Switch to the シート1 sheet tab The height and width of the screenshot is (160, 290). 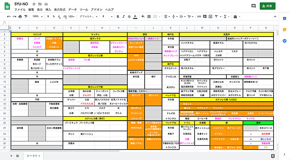[x=33, y=156]
